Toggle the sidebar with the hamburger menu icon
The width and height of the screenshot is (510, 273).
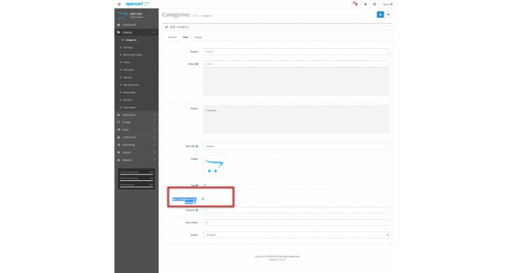(x=119, y=4)
